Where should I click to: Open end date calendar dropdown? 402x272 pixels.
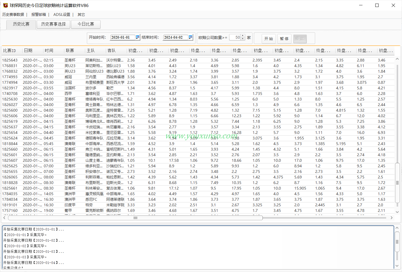pos(190,37)
